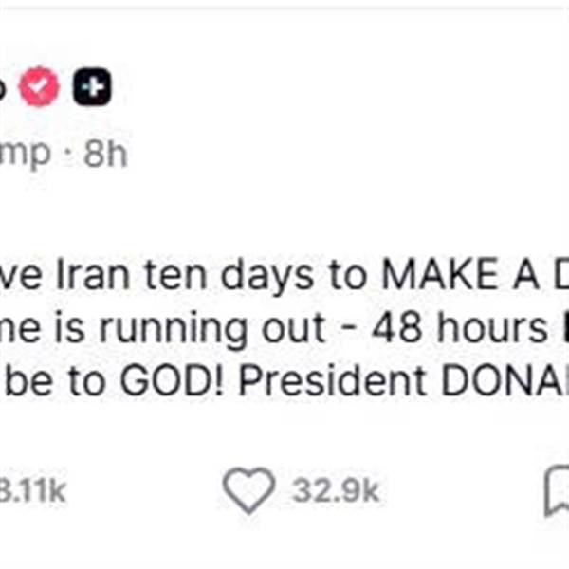Click the 3.11k share count
This screenshot has width=569, height=569.
point(33,491)
